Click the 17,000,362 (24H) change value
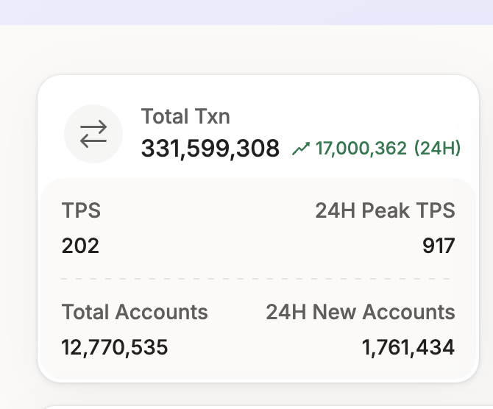493x409 pixels. tap(388, 148)
